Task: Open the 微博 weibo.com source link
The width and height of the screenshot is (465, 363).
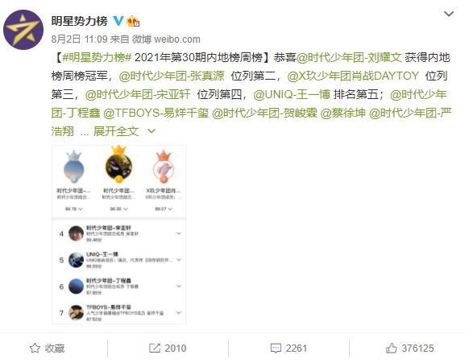Action: pyautogui.click(x=166, y=39)
